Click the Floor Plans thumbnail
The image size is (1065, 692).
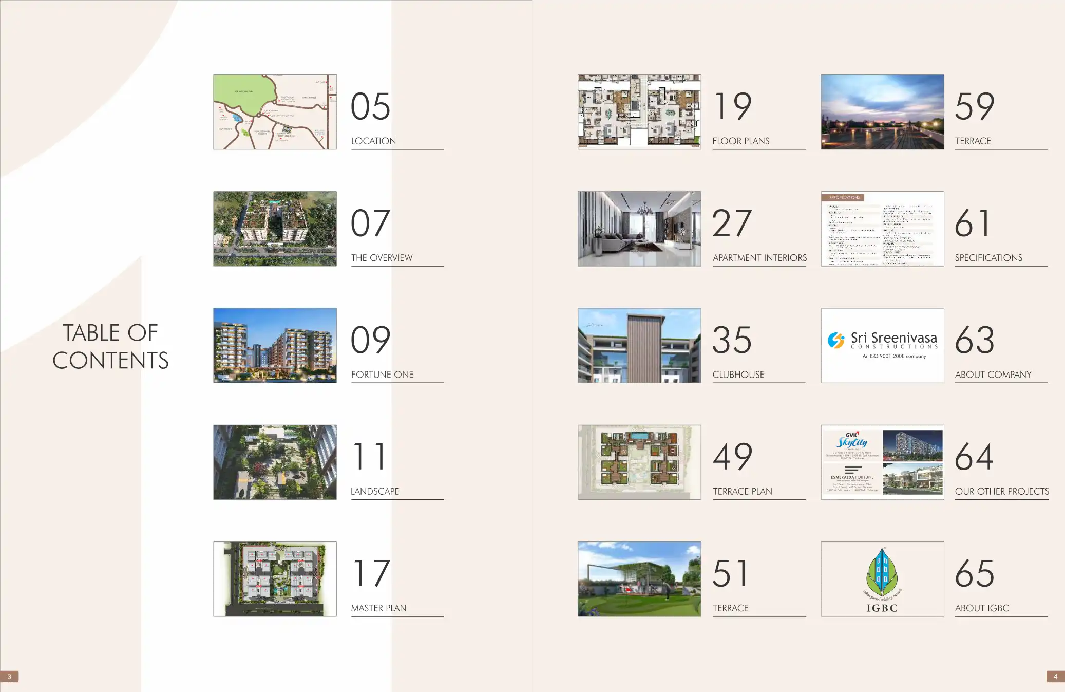point(639,112)
